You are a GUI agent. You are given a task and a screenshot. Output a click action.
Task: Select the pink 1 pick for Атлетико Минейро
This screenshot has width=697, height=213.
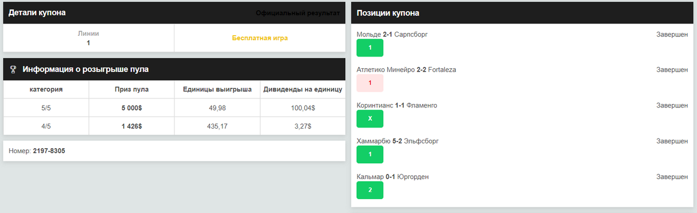coord(370,83)
